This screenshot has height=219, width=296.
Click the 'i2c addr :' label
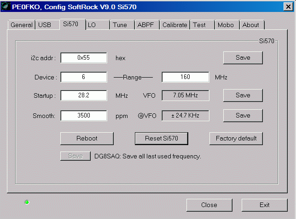(43, 58)
